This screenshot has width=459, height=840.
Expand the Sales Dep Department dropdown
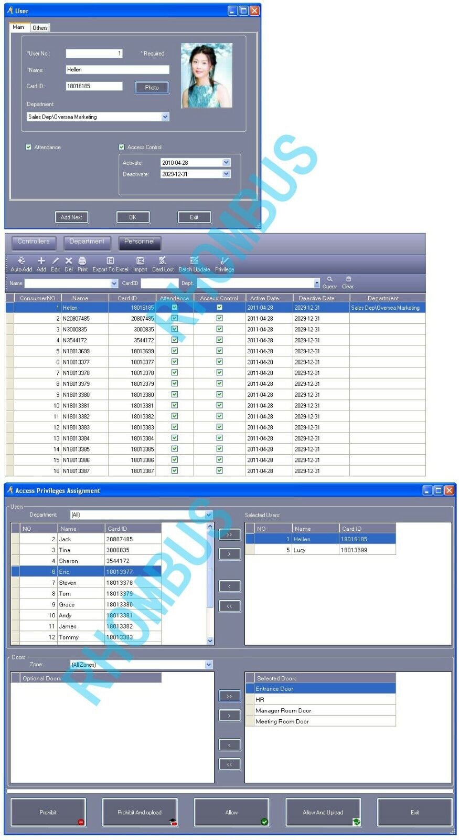[x=165, y=117]
